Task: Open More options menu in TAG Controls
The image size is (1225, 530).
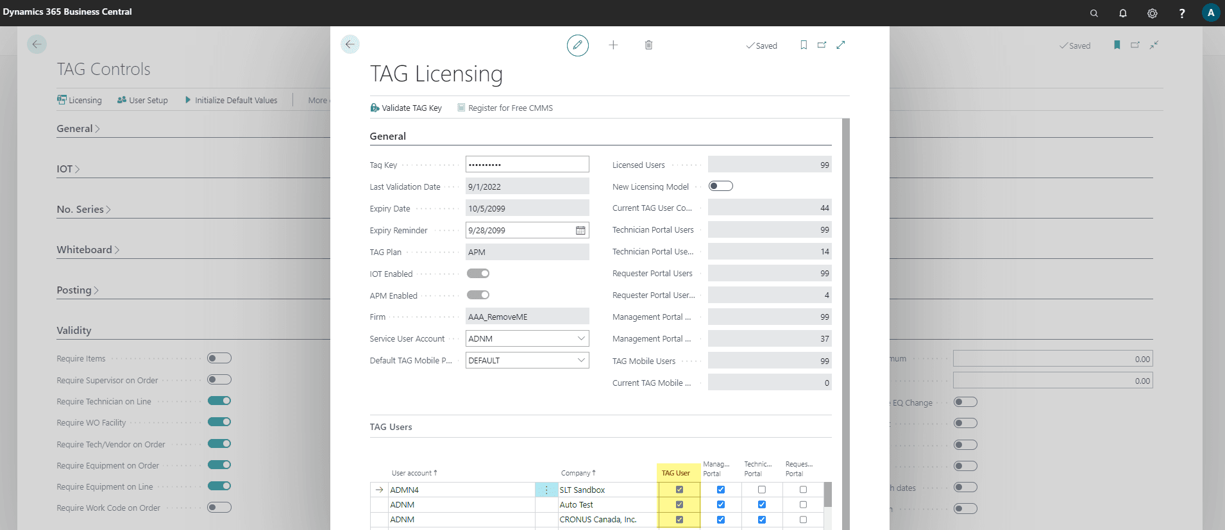Action: pos(318,100)
